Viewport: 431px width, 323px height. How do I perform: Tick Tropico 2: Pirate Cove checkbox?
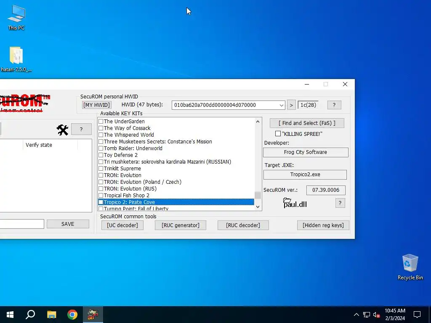101,202
